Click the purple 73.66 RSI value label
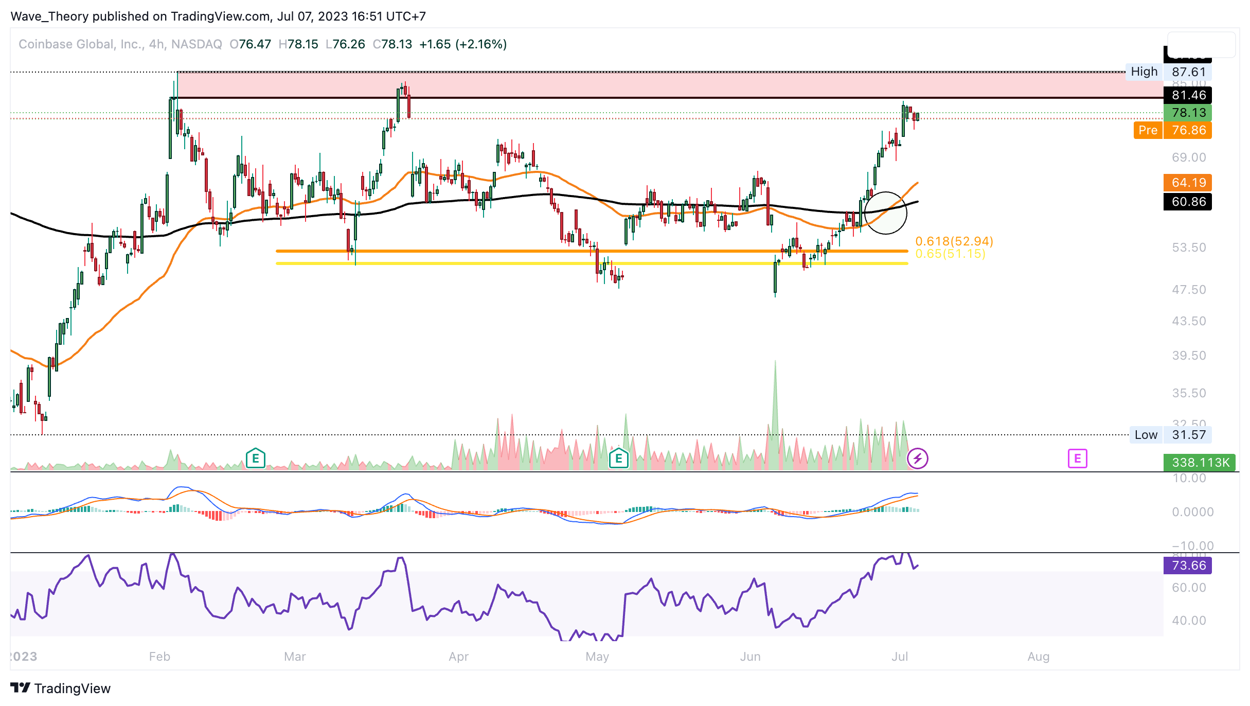This screenshot has height=706, width=1250. 1188,566
